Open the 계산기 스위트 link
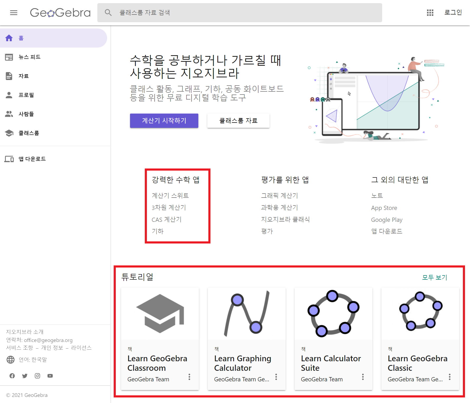This screenshot has width=470, height=403. point(170,195)
